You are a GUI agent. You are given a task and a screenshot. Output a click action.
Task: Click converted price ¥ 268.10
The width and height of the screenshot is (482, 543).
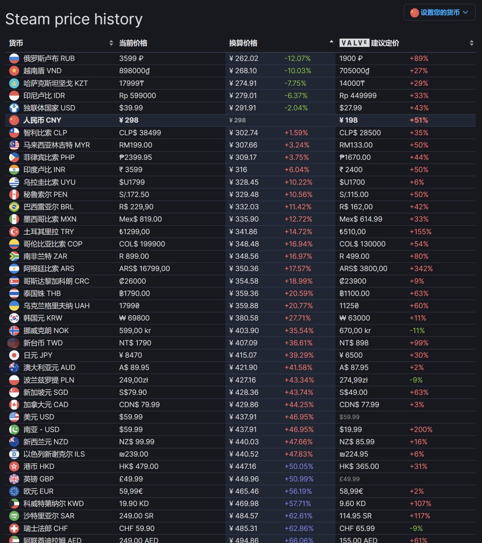pos(243,71)
